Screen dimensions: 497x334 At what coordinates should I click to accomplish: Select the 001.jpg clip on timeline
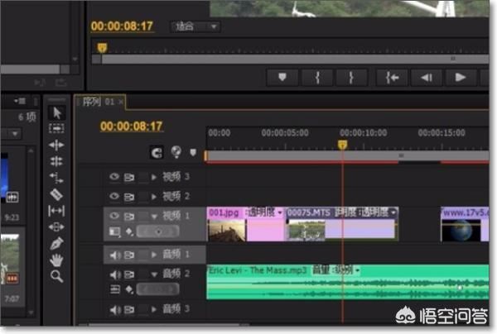(226, 223)
